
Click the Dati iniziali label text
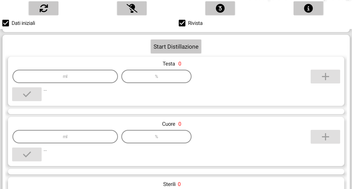point(23,23)
